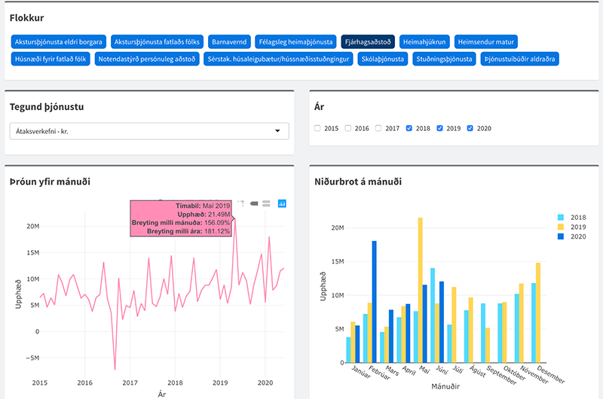Choose Heimahjúkrun category button

click(x=424, y=42)
